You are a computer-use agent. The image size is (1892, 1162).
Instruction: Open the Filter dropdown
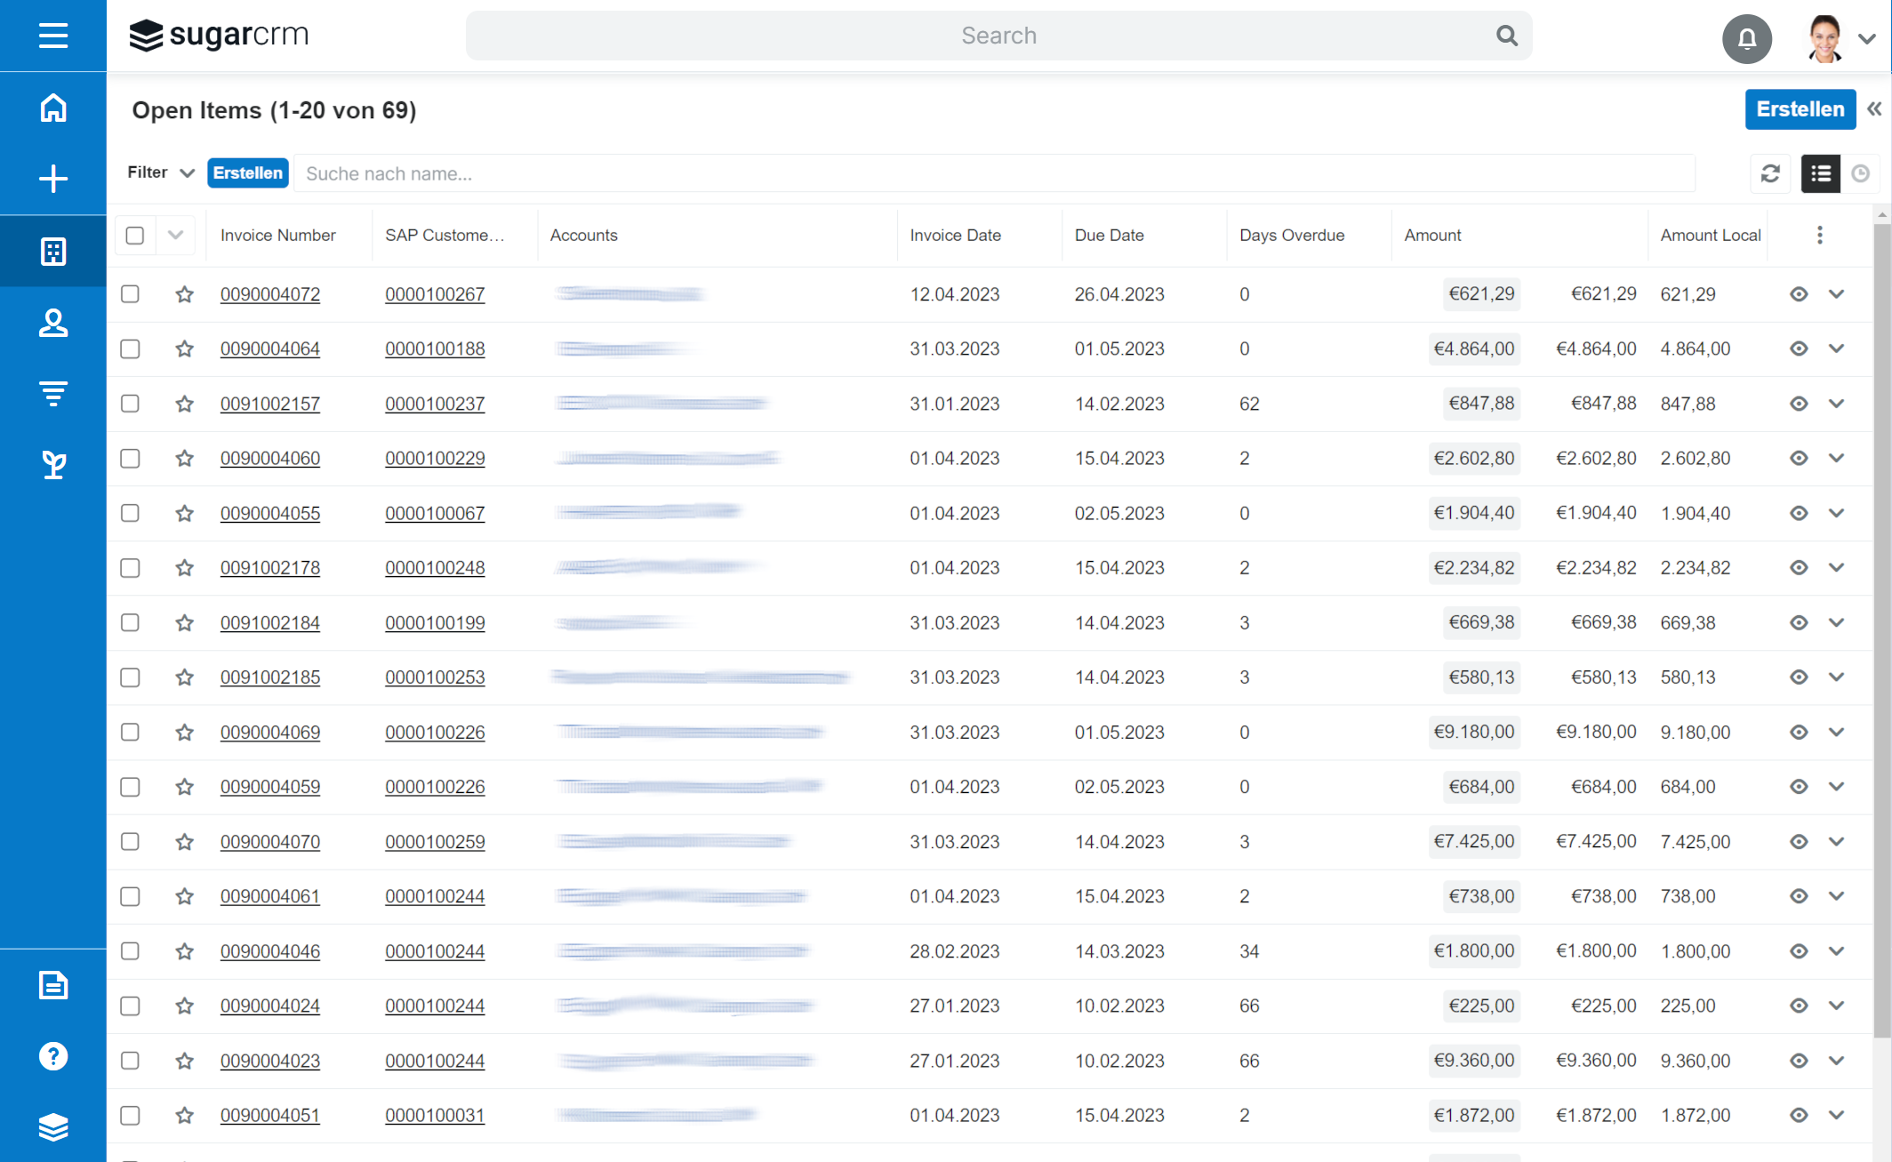(x=160, y=172)
